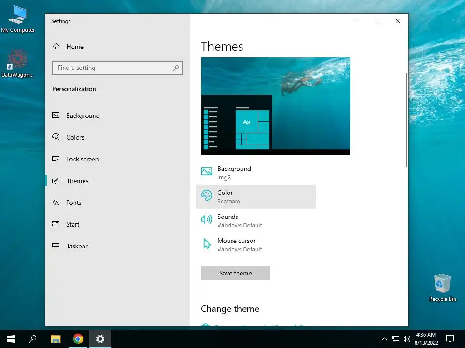Open the DataWagon desktop shortcut
The image size is (465, 348).
18,63
